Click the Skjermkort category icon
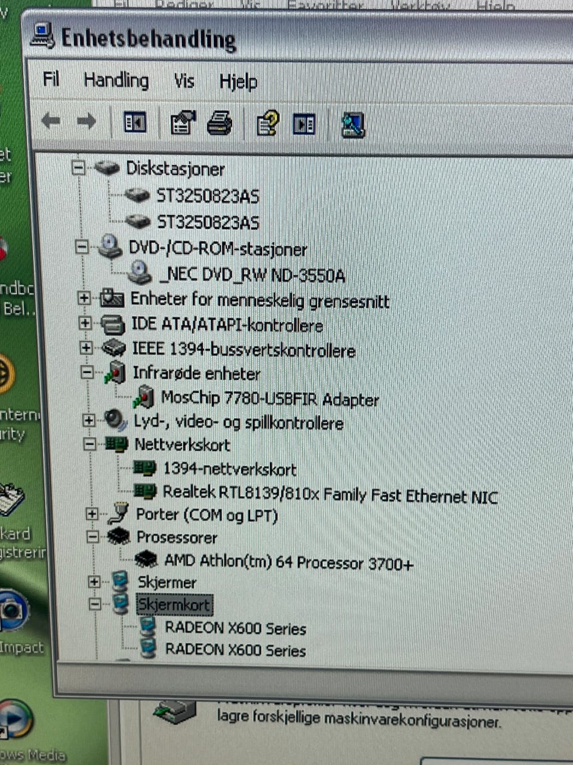Screen dimensions: 573x765 pyautogui.click(x=121, y=602)
